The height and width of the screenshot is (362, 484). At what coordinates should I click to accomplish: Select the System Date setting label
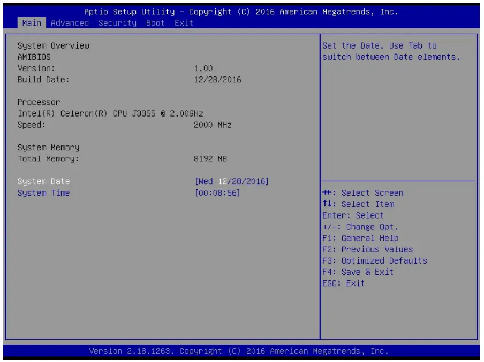(43, 181)
